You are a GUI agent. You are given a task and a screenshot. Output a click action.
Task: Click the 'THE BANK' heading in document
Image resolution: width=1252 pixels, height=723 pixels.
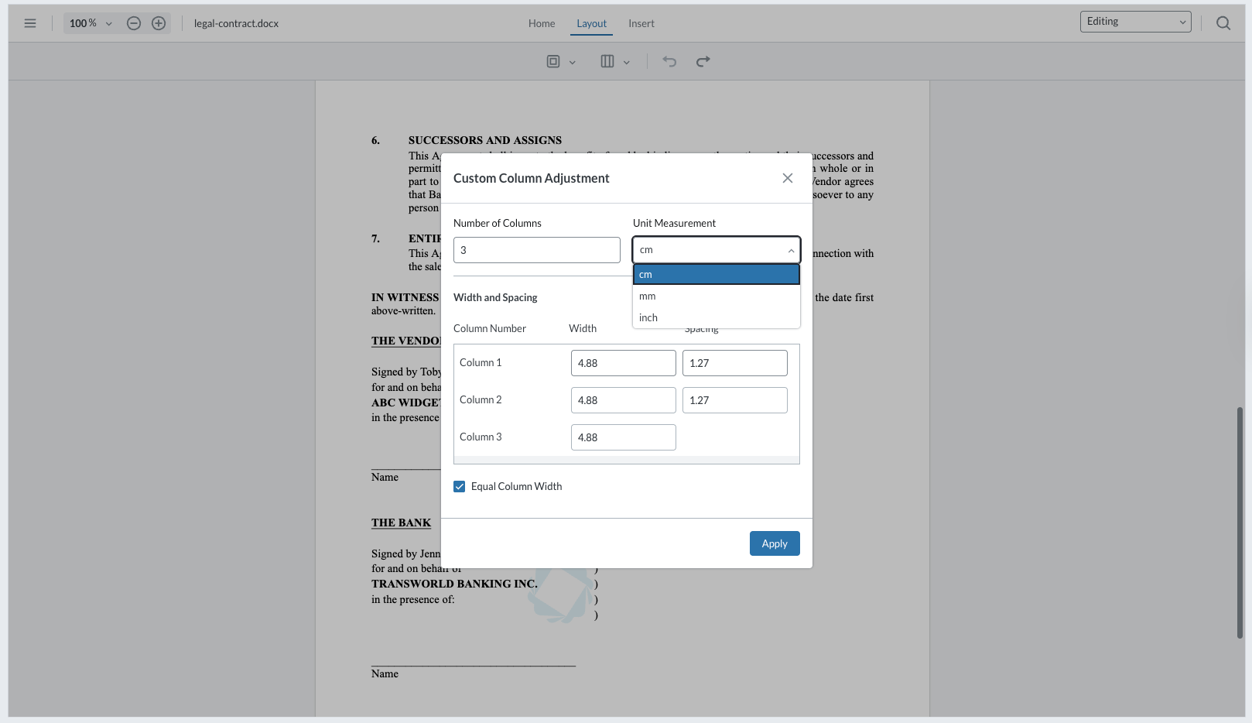401,523
